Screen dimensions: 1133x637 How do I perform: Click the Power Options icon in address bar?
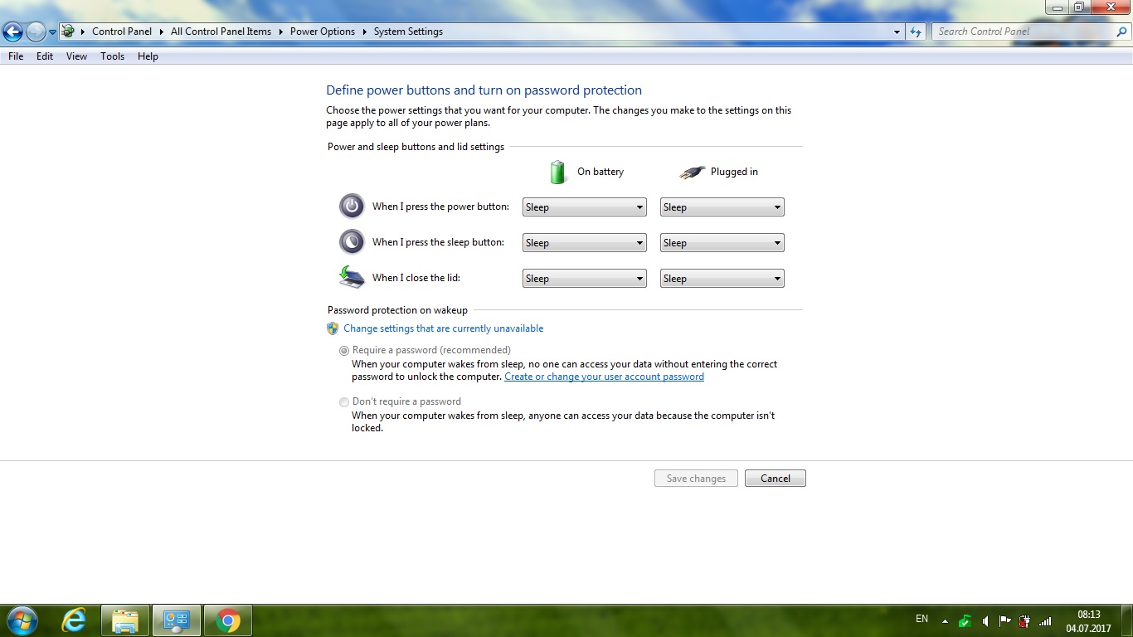(x=68, y=32)
